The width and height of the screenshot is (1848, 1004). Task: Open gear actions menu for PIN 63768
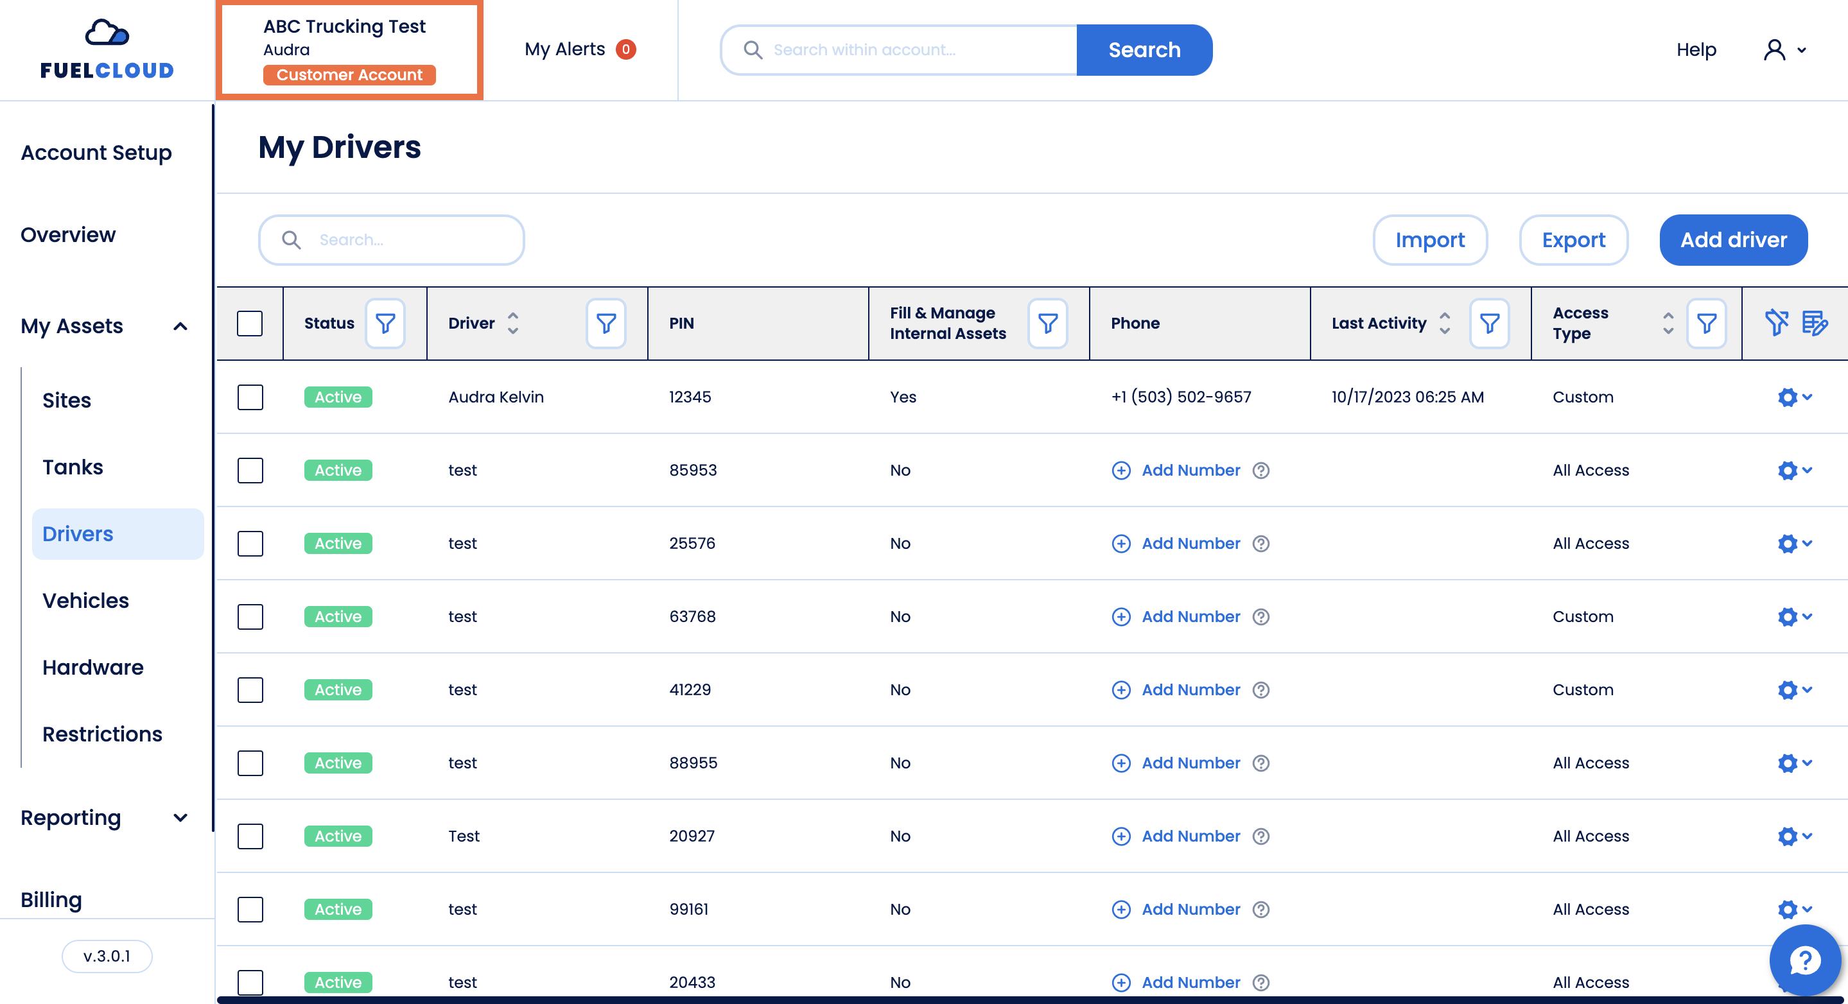click(1795, 617)
